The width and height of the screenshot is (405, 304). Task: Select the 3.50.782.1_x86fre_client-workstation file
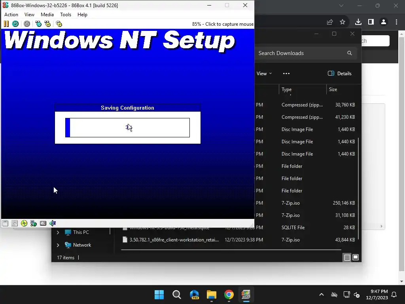coord(174,240)
